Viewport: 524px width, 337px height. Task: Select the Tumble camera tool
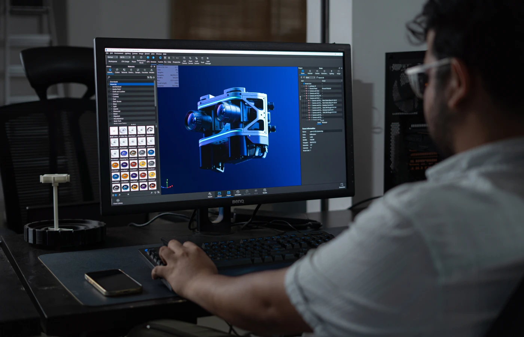click(x=160, y=59)
